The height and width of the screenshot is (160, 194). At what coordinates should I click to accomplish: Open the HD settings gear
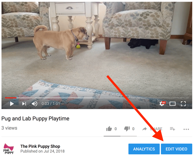click(x=162, y=104)
